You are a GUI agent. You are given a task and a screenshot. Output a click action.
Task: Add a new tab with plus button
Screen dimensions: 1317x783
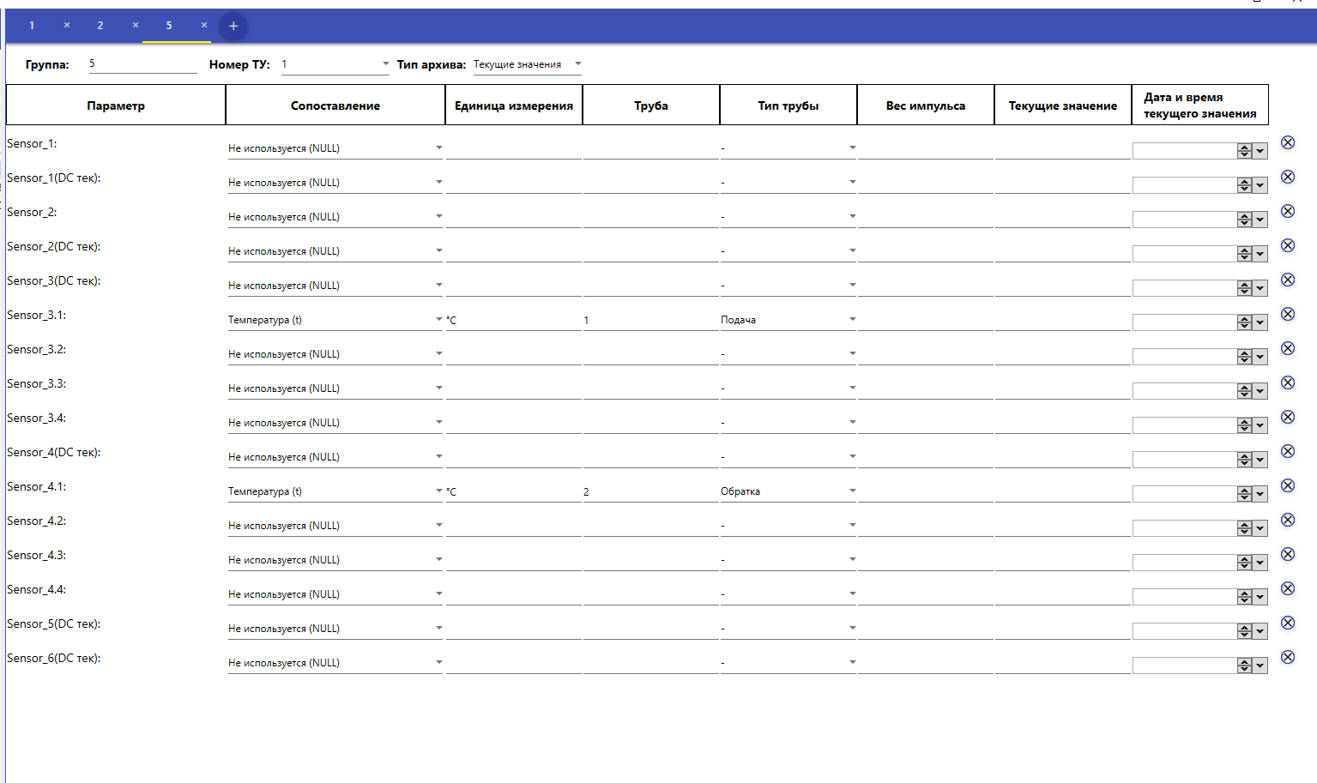[233, 26]
